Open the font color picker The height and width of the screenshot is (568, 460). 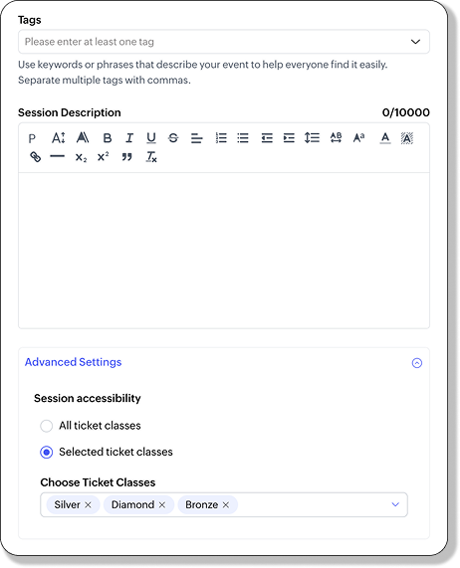(x=385, y=138)
